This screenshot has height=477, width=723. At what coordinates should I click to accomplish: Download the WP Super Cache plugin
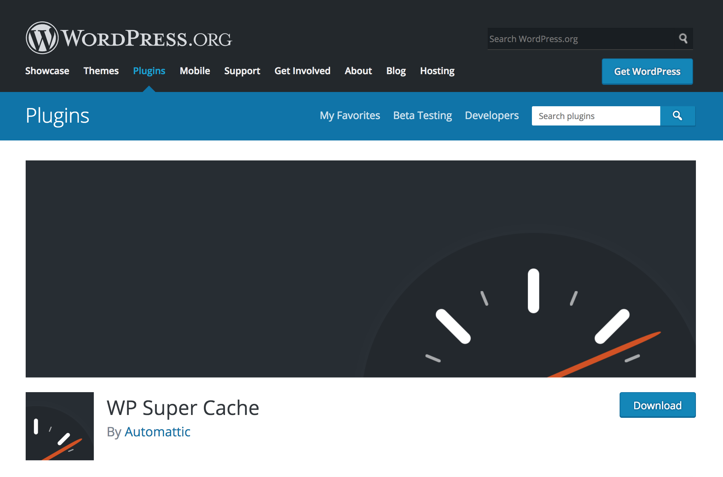657,405
